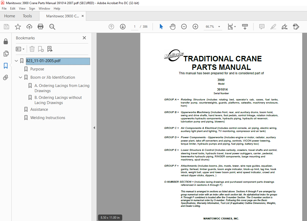The width and height of the screenshot is (307, 221).
Task: Collapse Boom or Jib Identification bookmark
Action: (x=20, y=77)
